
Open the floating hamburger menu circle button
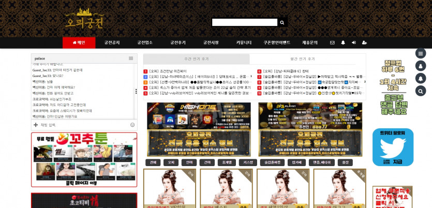421,54
